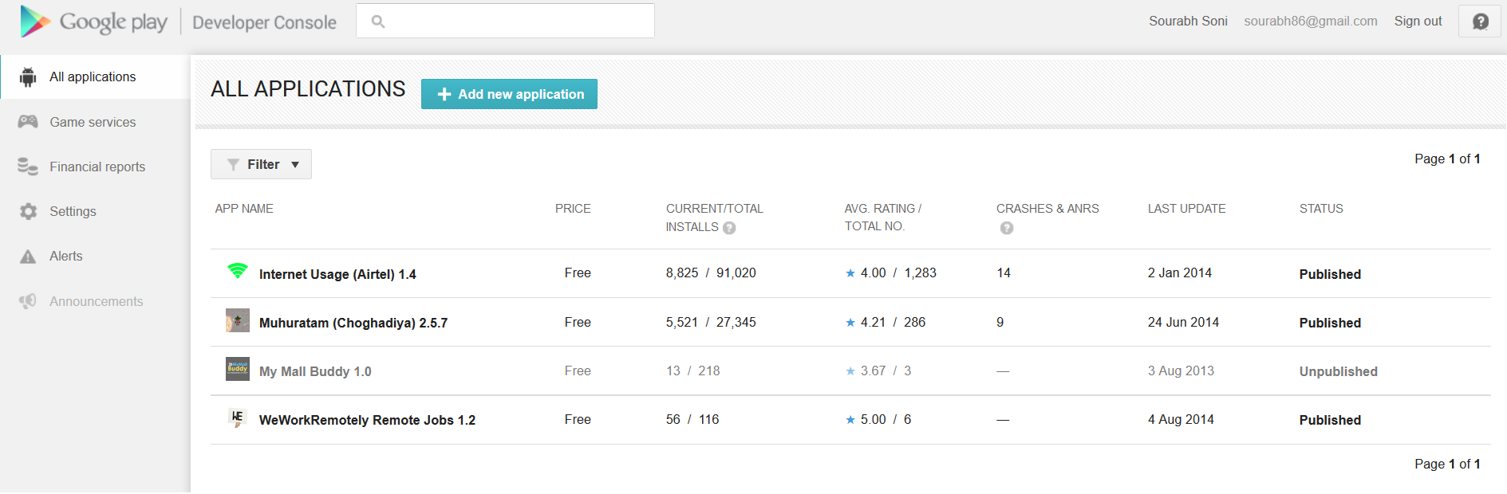
Task: Click the Android icon for All applications
Action: click(x=28, y=77)
